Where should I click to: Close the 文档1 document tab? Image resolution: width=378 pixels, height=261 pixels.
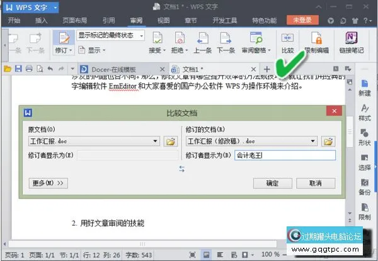click(253, 69)
